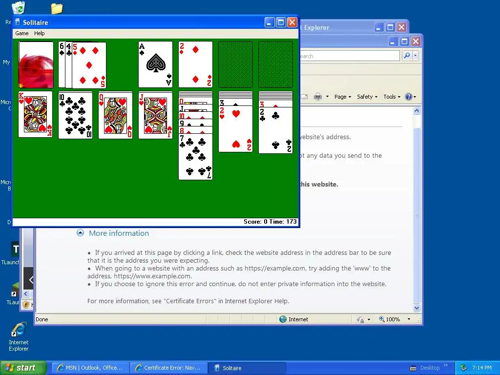Click the Solitaire taskbar button

247,368
